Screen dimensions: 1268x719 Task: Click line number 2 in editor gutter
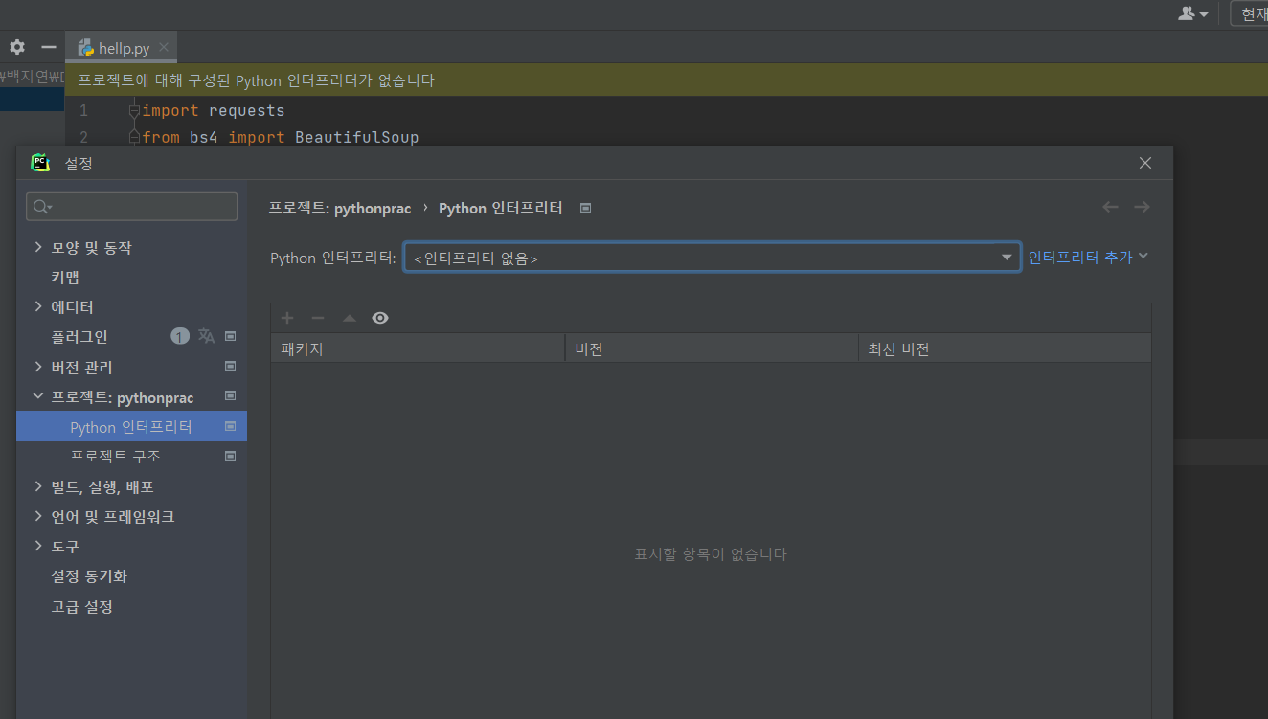pos(84,137)
